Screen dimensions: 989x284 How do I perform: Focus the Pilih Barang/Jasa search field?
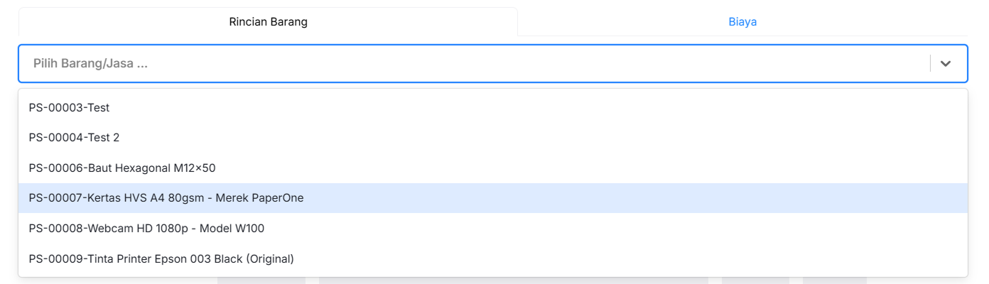(426, 63)
